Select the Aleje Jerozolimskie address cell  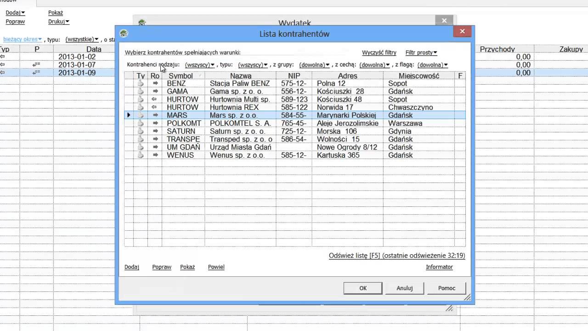pos(348,123)
